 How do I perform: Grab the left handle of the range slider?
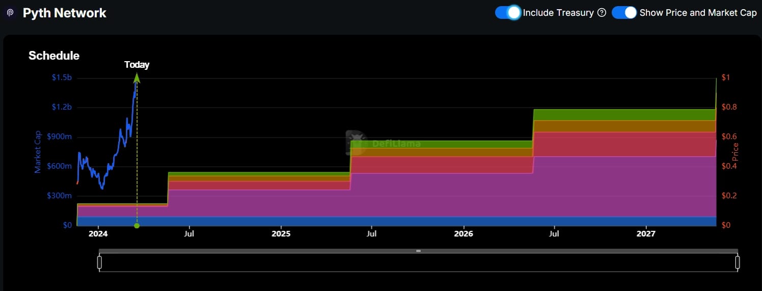click(100, 262)
